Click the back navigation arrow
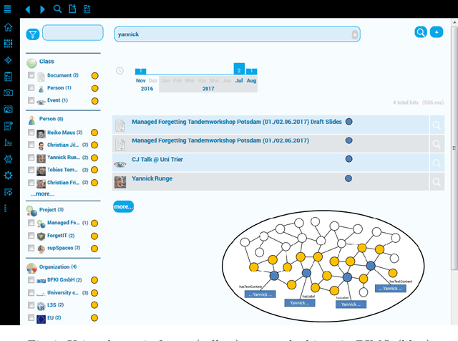The image size is (458, 341). click(x=28, y=9)
